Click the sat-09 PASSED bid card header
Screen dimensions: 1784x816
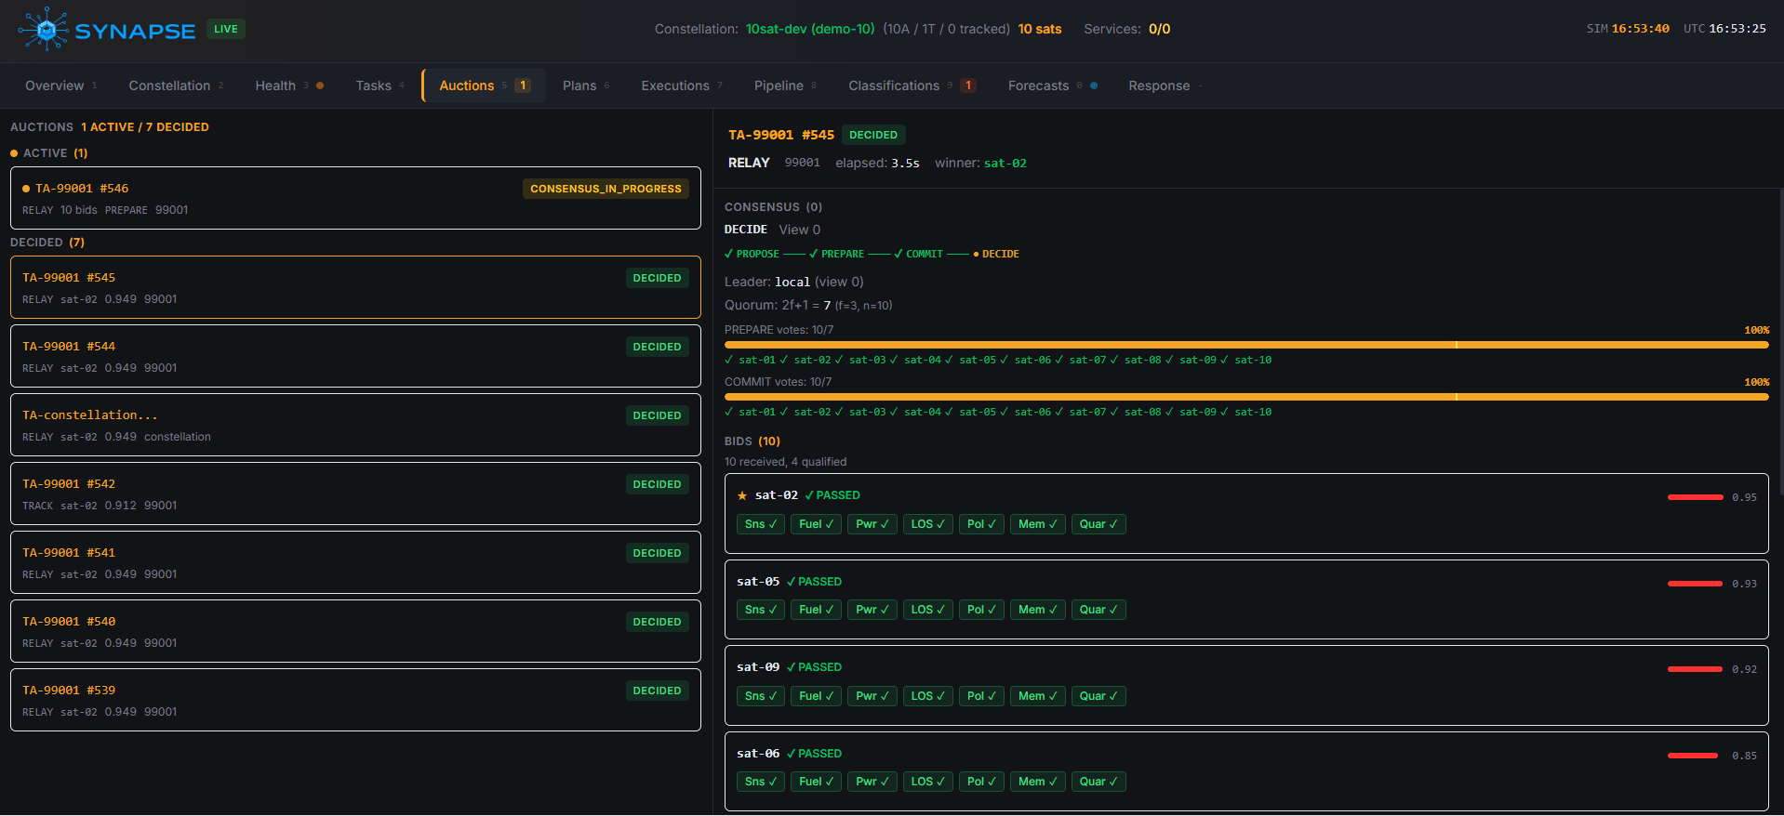click(x=789, y=667)
